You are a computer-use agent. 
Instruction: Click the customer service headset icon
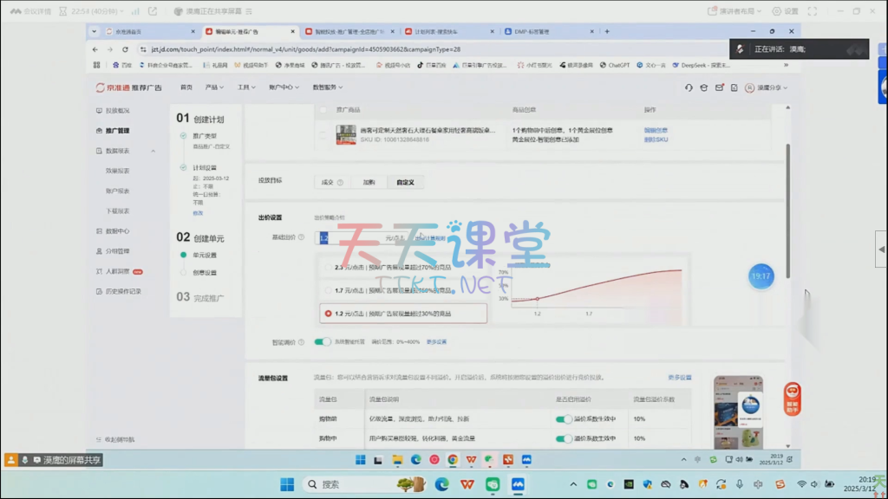pos(689,87)
